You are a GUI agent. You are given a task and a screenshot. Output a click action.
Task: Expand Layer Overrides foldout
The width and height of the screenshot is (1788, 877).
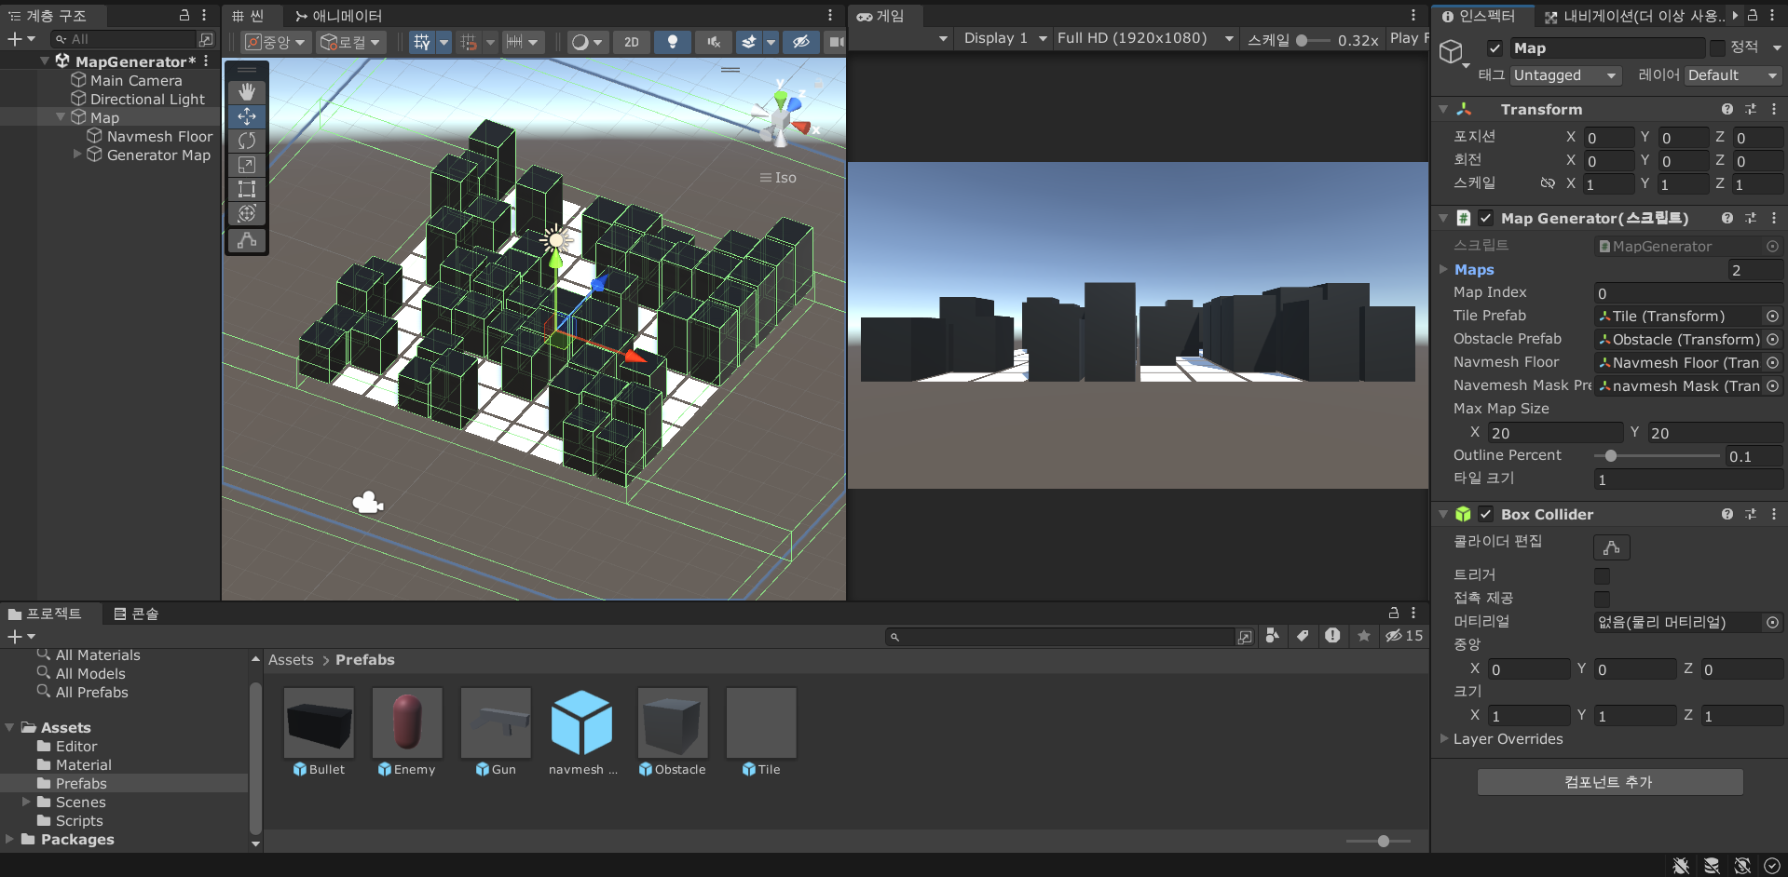coord(1444,738)
